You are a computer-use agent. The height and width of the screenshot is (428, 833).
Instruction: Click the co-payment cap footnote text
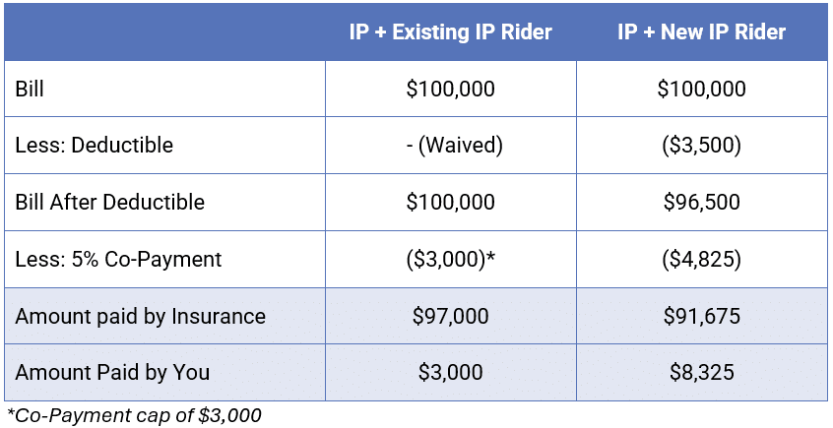tap(134, 415)
